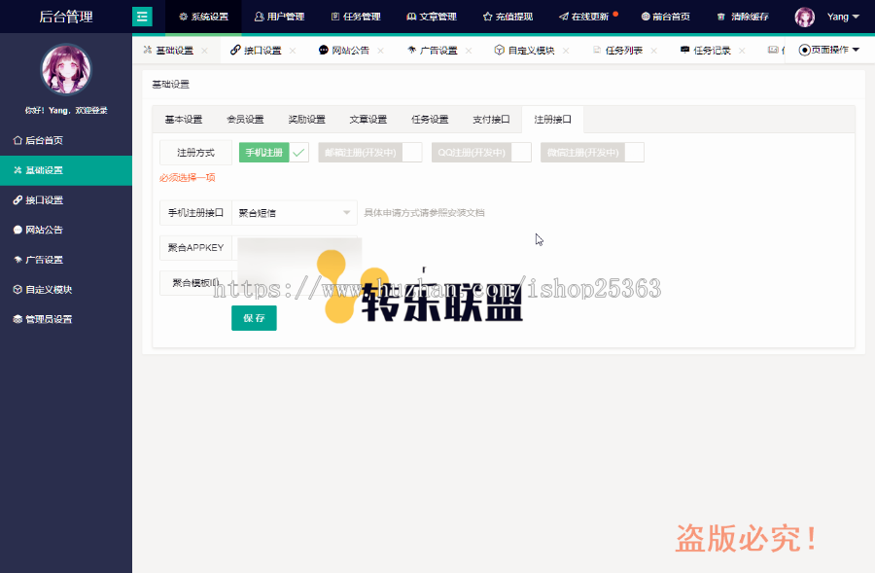The image size is (875, 573).
Task: Click the 保存 save button
Action: click(x=254, y=318)
